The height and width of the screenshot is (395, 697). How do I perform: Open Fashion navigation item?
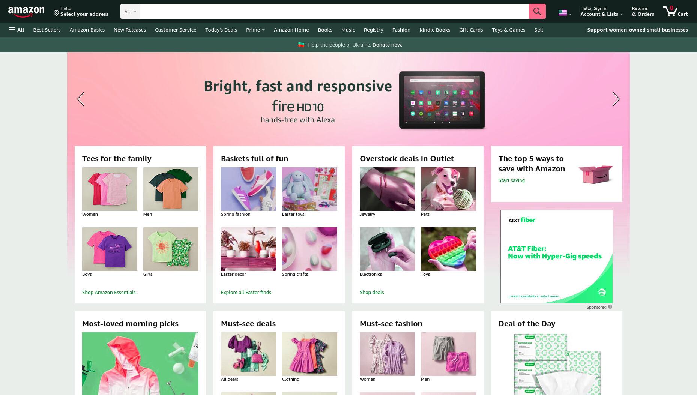(x=401, y=30)
